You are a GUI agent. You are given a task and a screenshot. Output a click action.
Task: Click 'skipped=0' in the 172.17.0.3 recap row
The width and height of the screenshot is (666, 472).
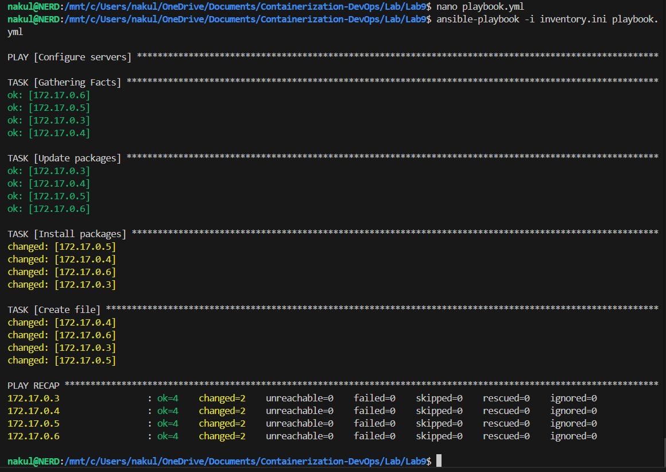[x=439, y=399]
